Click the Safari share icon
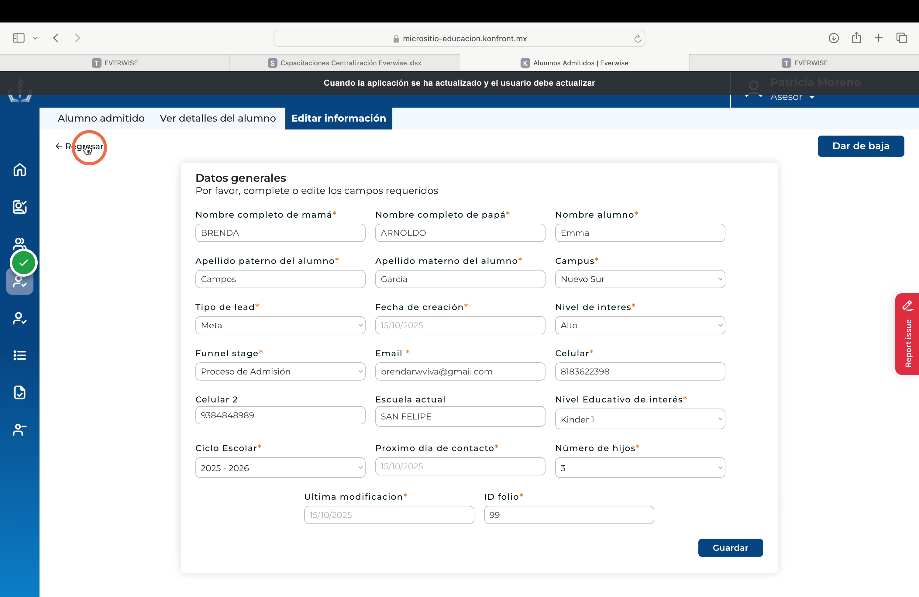Viewport: 919px width, 597px height. (x=856, y=37)
